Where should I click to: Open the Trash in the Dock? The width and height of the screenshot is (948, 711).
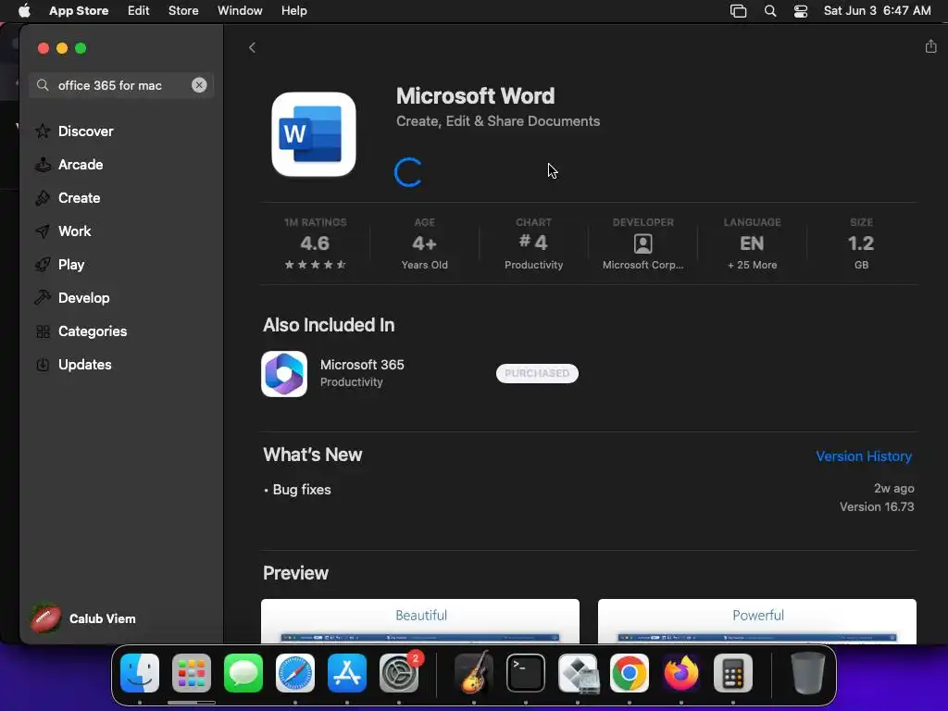click(x=807, y=673)
